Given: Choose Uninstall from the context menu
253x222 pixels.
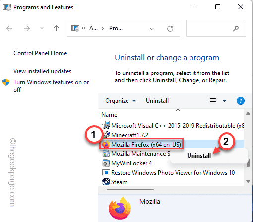Looking at the screenshot, I should pos(199,156).
